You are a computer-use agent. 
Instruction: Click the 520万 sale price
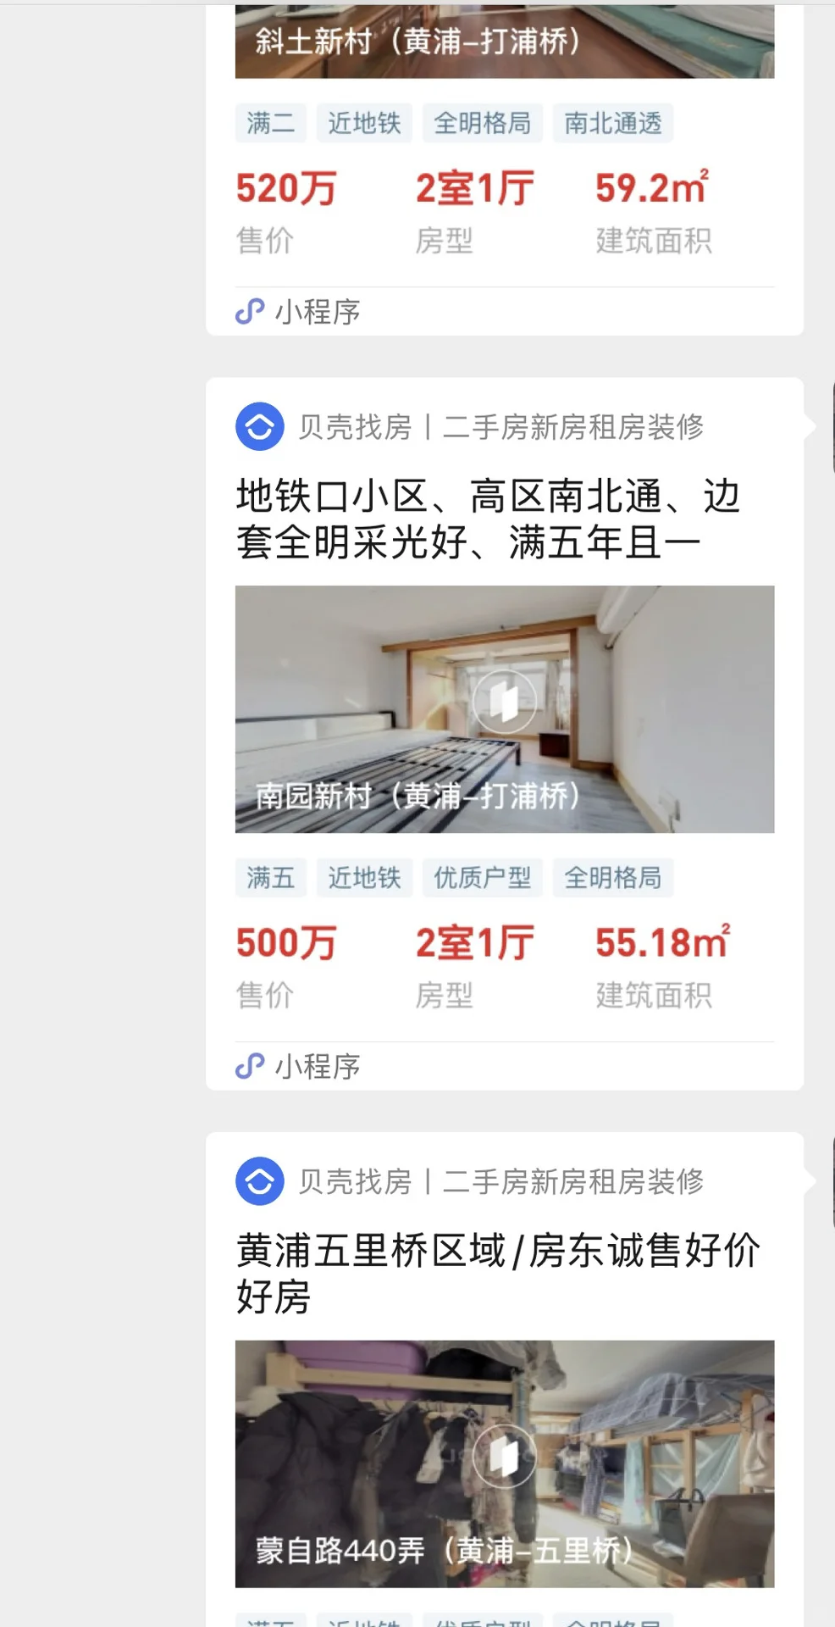click(286, 188)
